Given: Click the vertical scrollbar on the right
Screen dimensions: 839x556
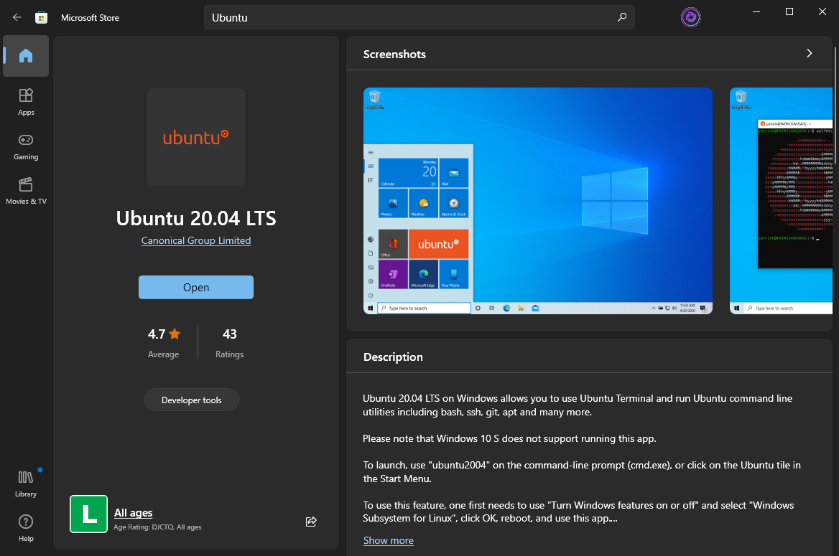Looking at the screenshot, I should (x=835, y=105).
